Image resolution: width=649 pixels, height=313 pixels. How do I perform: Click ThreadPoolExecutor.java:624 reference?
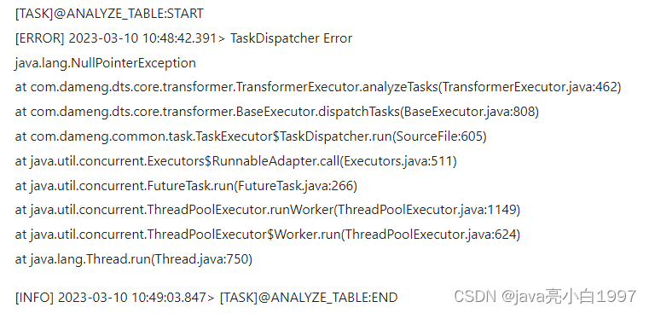point(431,235)
